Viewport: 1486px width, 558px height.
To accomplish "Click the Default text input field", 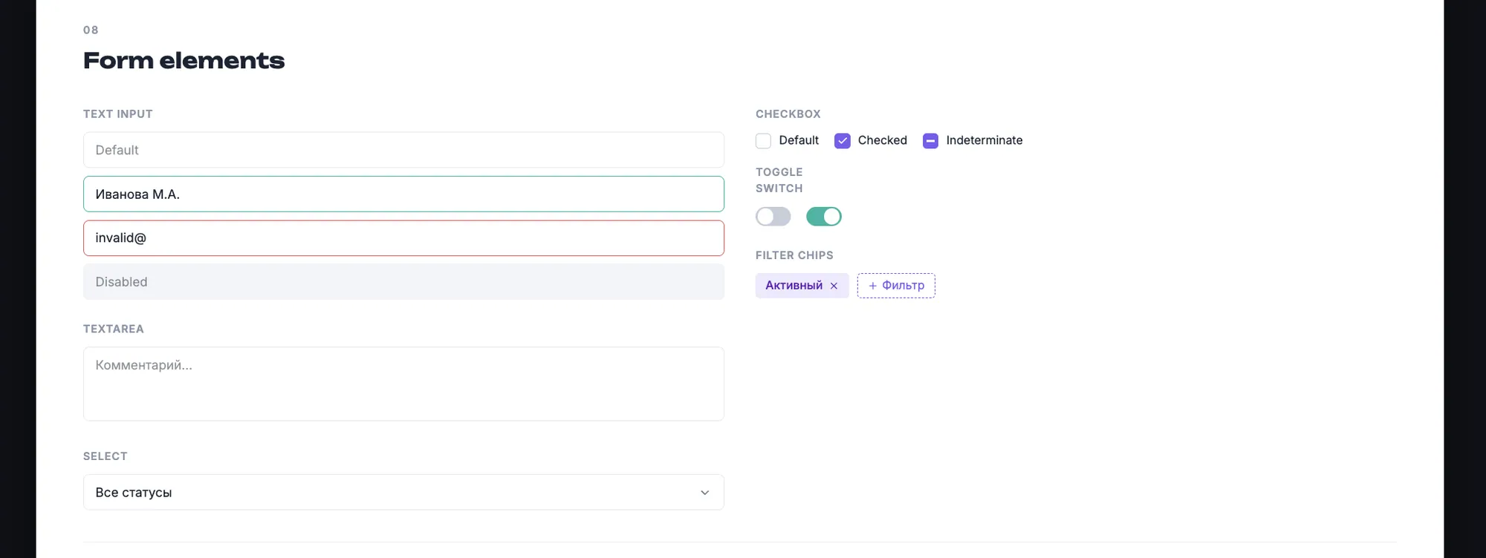I will coord(403,150).
